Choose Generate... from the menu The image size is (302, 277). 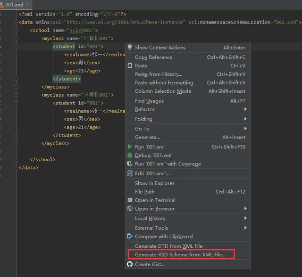[x=188, y=137]
